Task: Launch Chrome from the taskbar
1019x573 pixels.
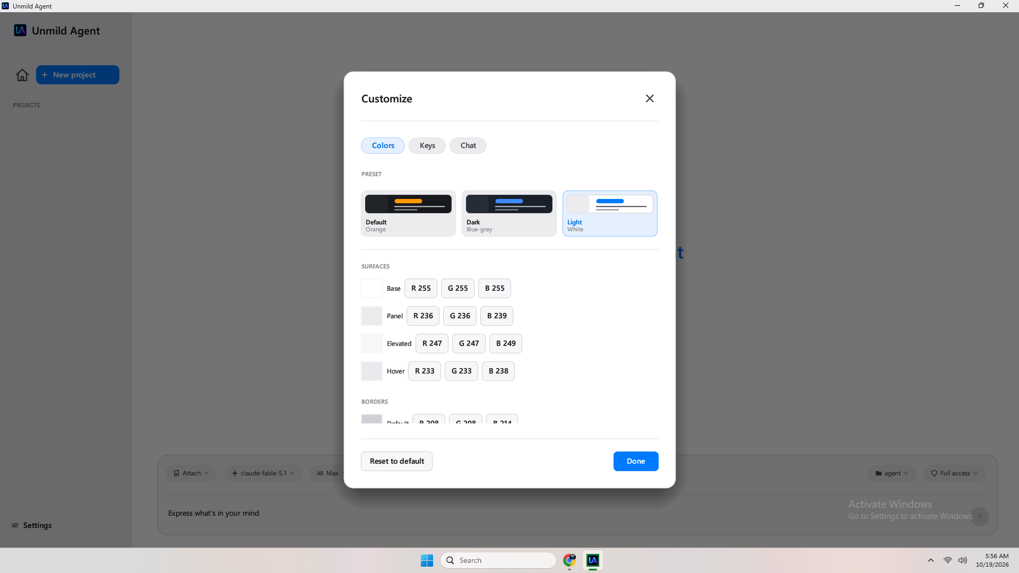Action: tap(569, 560)
